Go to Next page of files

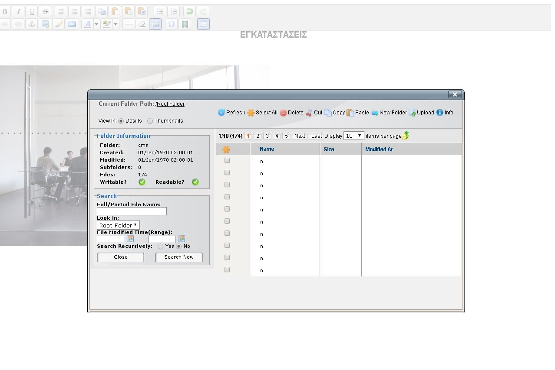tap(300, 136)
